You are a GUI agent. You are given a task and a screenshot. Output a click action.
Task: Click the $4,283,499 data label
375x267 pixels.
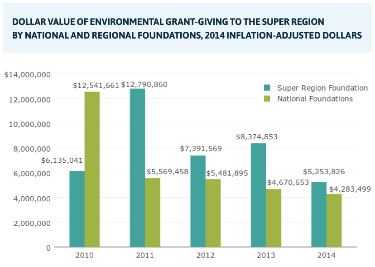tap(350, 189)
